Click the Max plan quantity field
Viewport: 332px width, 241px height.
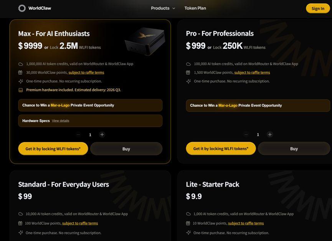[x=90, y=135]
